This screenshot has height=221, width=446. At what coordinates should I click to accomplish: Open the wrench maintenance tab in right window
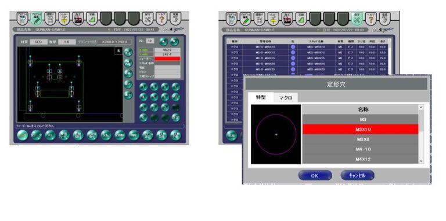(357, 19)
